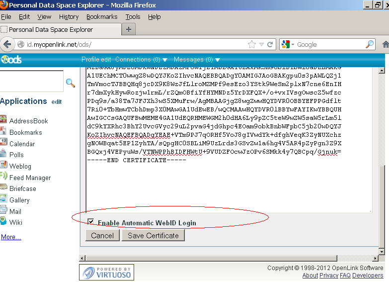389x282 pixels.
Task: Click the ODS logo in header
Action: coord(11,60)
